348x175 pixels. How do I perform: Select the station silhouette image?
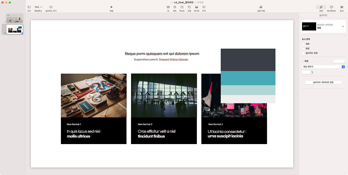point(164,96)
